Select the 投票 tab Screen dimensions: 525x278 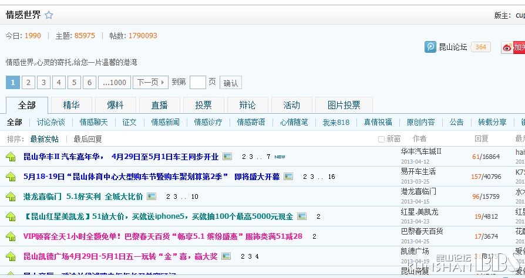point(203,105)
